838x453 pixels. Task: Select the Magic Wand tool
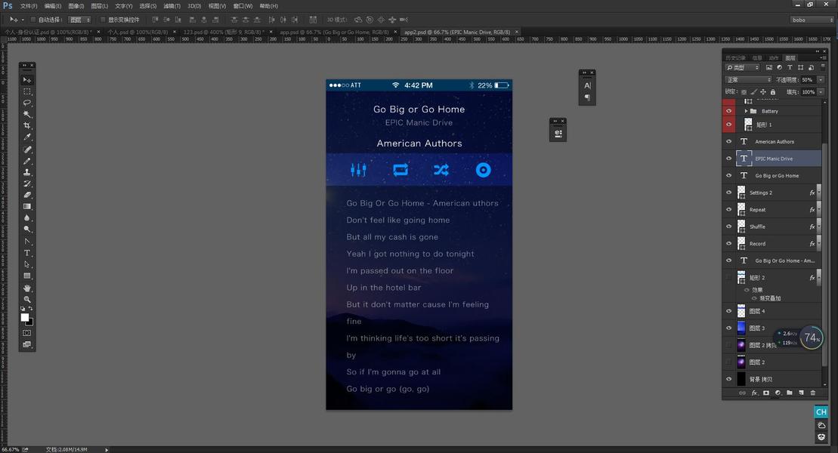pyautogui.click(x=26, y=114)
